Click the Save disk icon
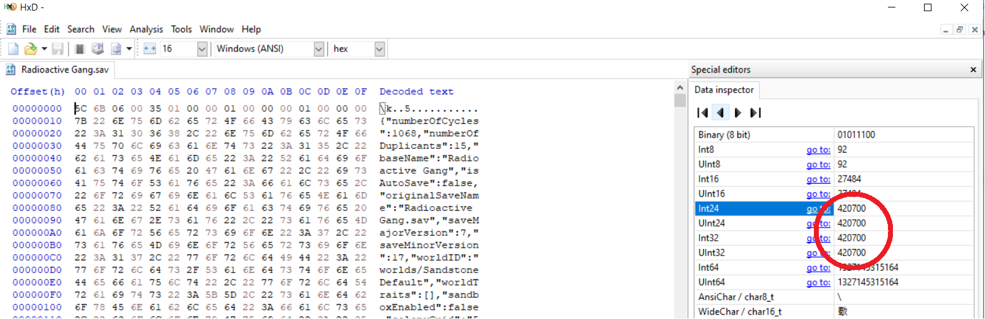 58,48
